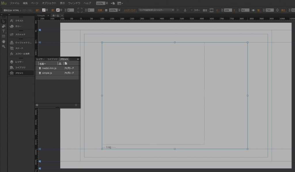
Task: Click the anchor link icon
Action: (185, 10)
